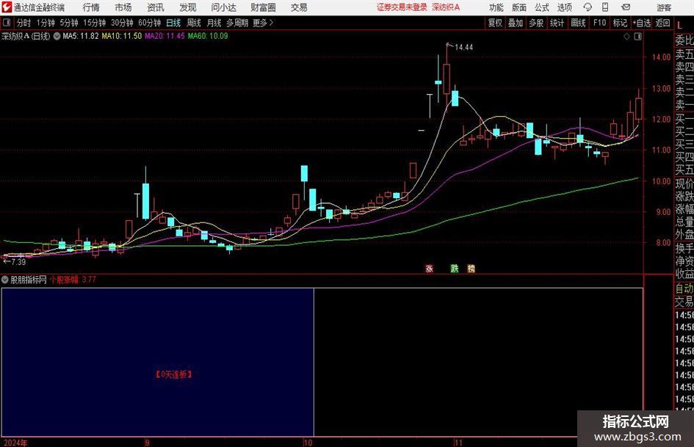Switch to the 30分钟 period tab
The height and width of the screenshot is (447, 694).
122,23
